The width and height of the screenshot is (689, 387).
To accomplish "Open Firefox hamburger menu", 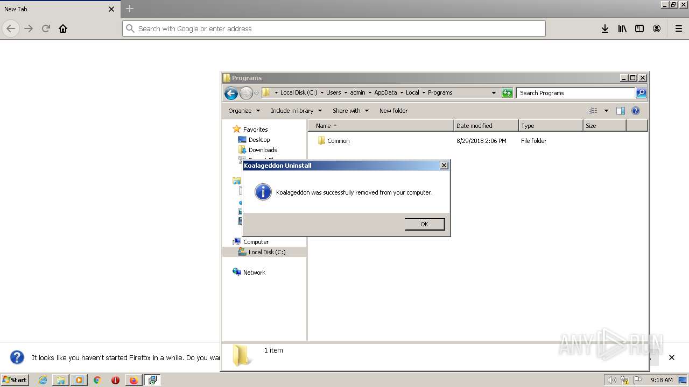I will click(678, 28).
